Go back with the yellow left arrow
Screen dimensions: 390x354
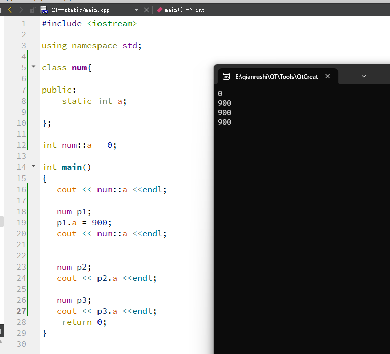(x=10, y=10)
